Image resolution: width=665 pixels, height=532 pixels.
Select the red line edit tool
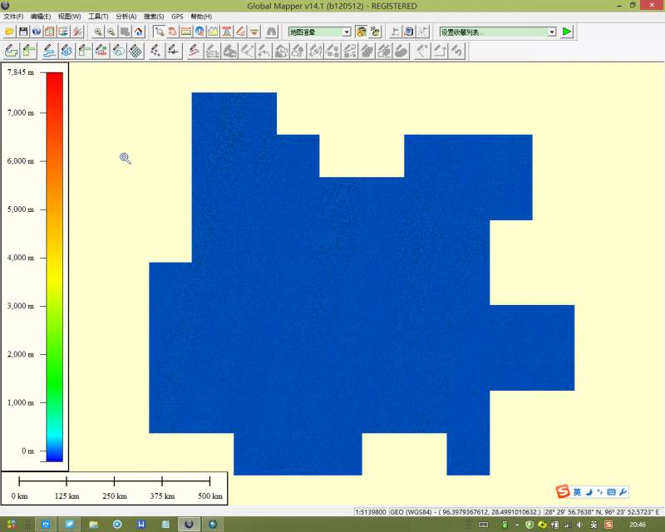[x=194, y=52]
